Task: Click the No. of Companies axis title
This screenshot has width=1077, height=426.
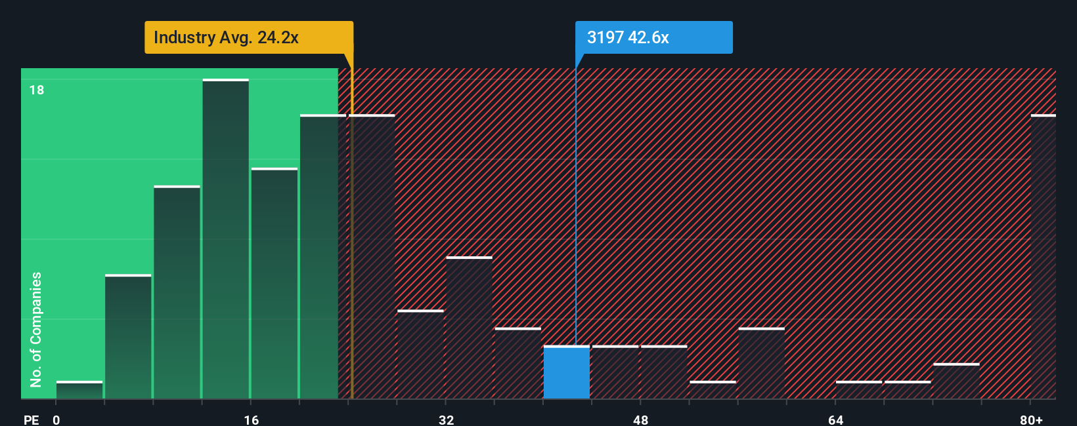Action: pyautogui.click(x=36, y=329)
